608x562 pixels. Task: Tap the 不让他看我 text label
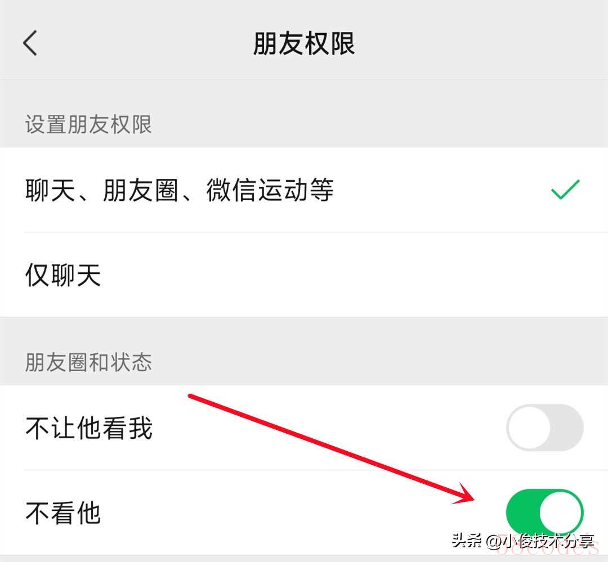tap(89, 428)
